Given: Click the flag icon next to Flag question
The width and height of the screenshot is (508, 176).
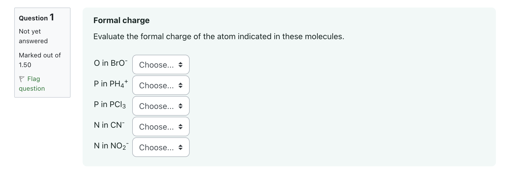Looking at the screenshot, I should [x=22, y=79].
